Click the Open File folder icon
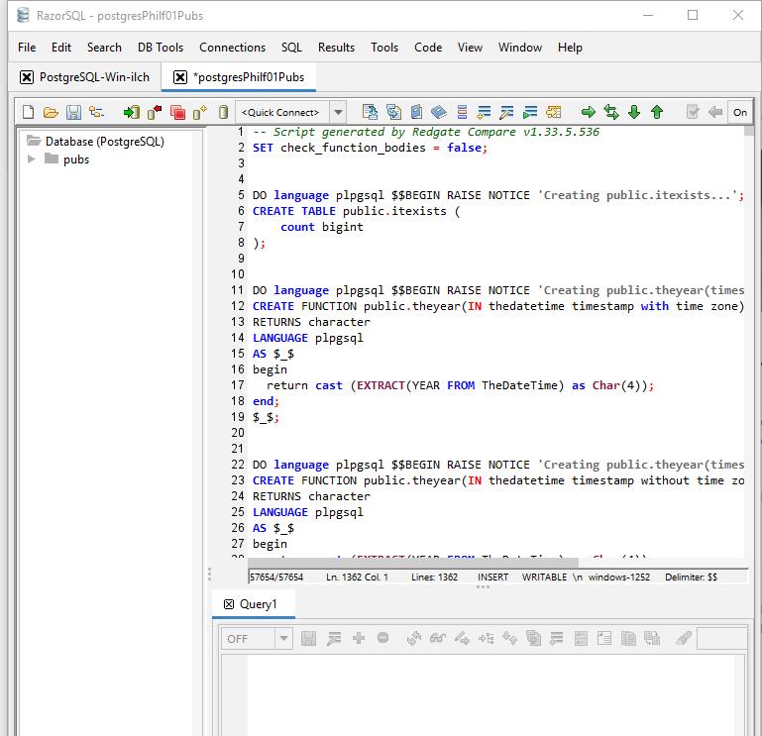This screenshot has width=762, height=736. coord(51,112)
